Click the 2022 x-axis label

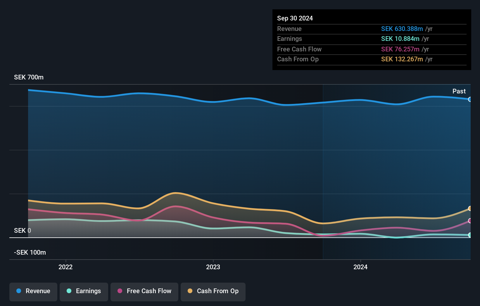[x=65, y=267]
